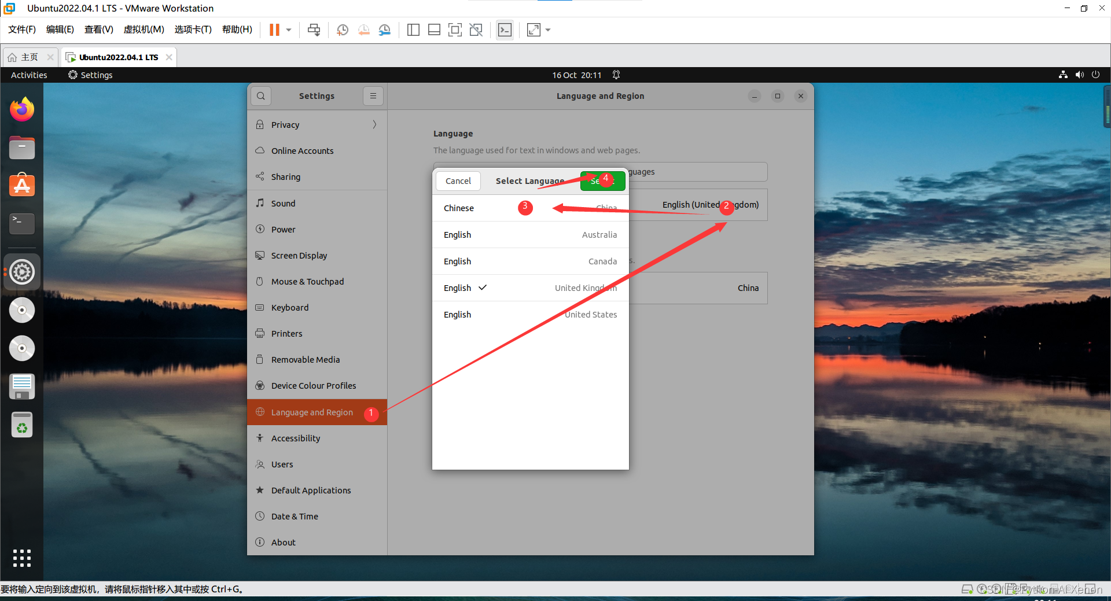Open Keyboard settings panel
Image resolution: width=1111 pixels, height=601 pixels.
[x=317, y=308]
